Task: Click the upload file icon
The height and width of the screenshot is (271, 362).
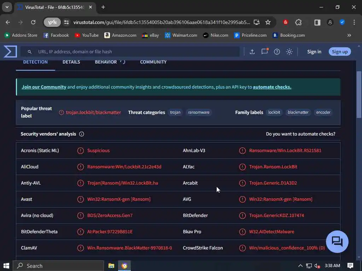Action: pyautogui.click(x=252, y=52)
